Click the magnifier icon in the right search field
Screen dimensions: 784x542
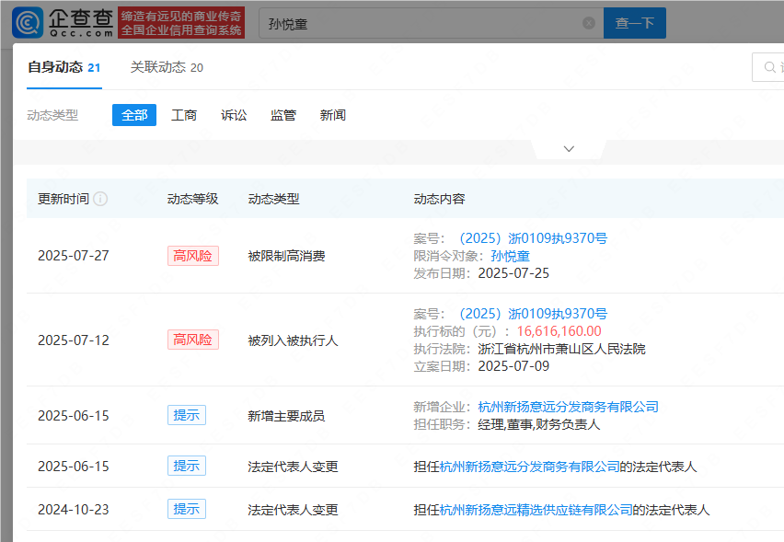[x=769, y=67]
